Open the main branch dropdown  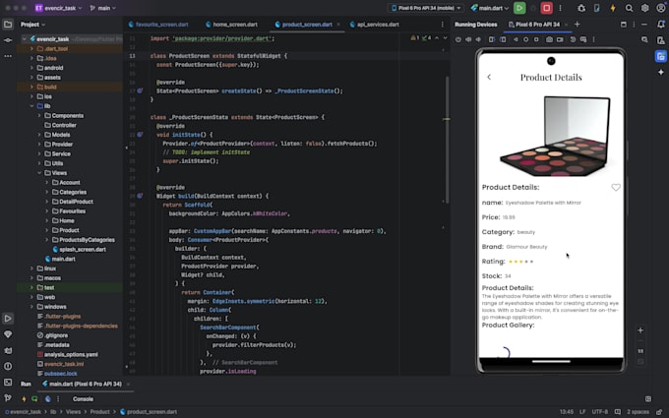pos(103,8)
